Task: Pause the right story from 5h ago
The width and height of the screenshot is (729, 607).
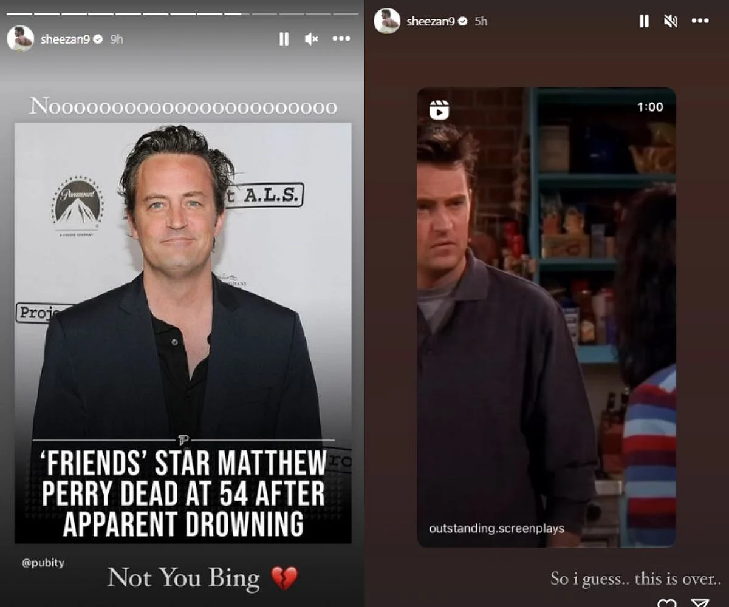Action: coord(644,21)
